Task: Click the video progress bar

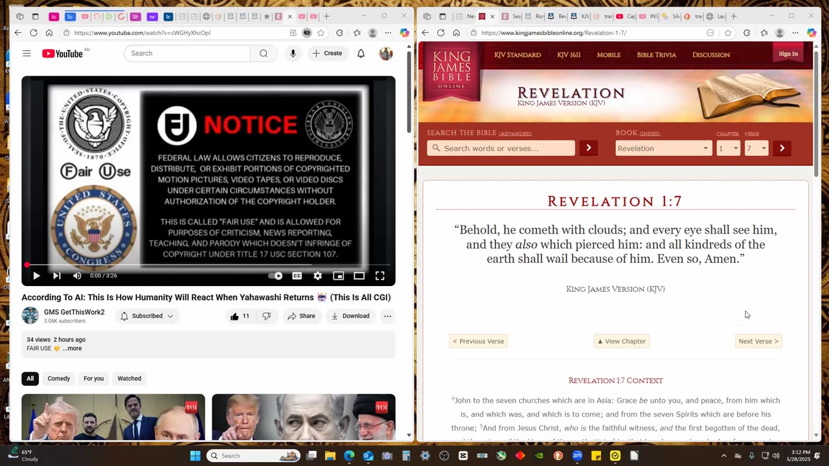Action: pos(208,265)
